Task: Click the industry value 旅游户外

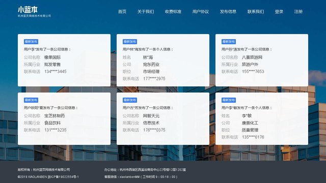Action: point(250,65)
